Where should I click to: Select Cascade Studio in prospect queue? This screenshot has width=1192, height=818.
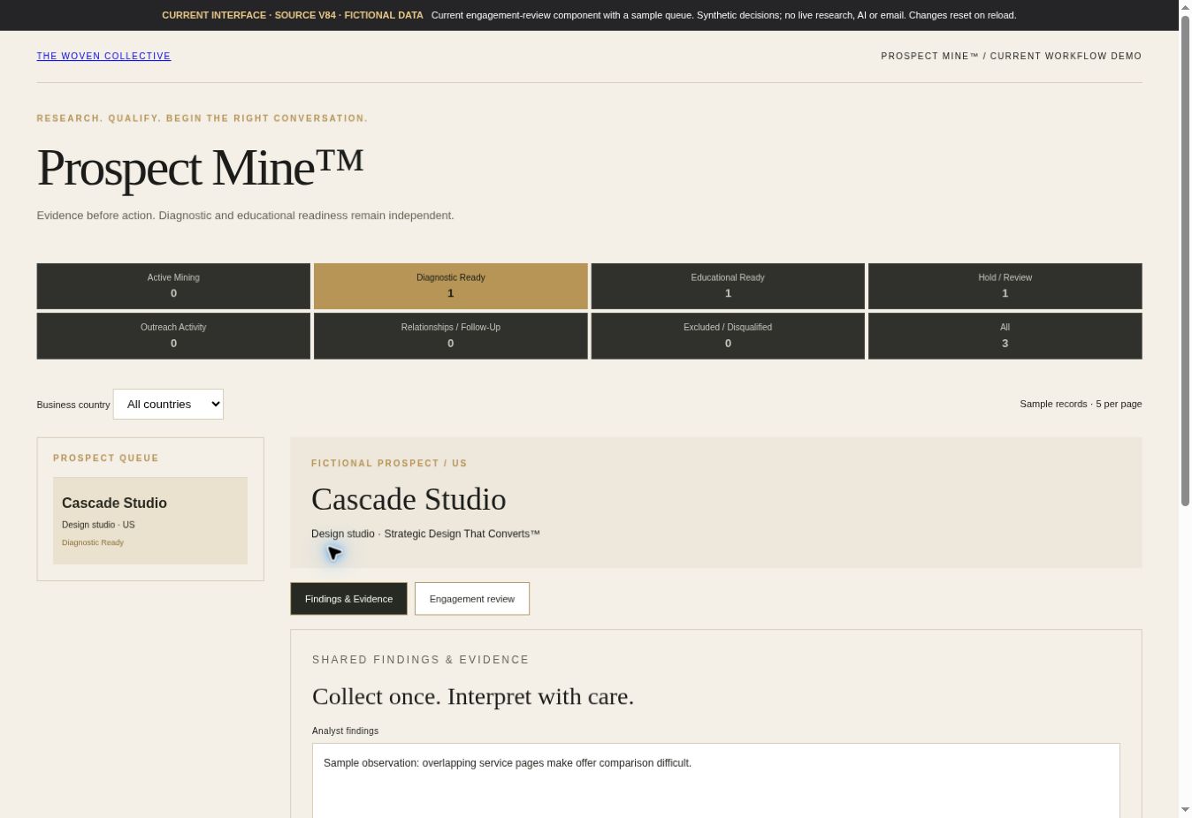150,520
